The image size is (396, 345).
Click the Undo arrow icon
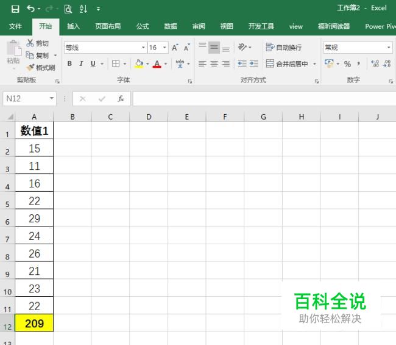coord(30,9)
